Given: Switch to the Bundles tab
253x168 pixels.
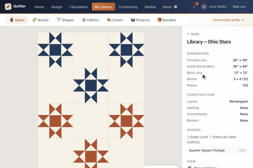Looking at the screenshot, I should click(x=167, y=20).
